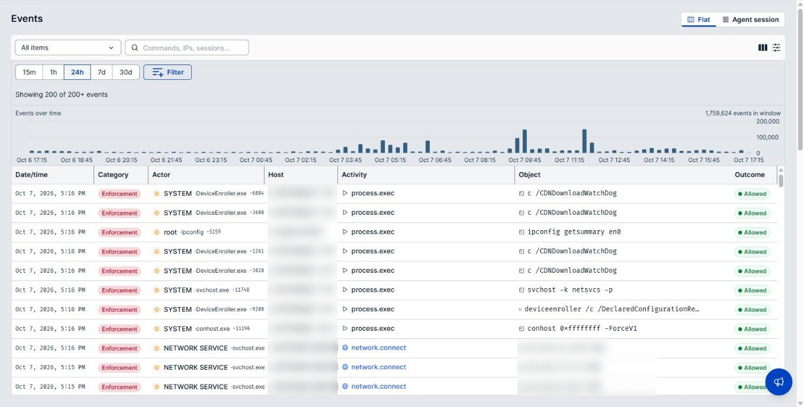Sort by Object column header
The image size is (804, 407).
pyautogui.click(x=529, y=175)
